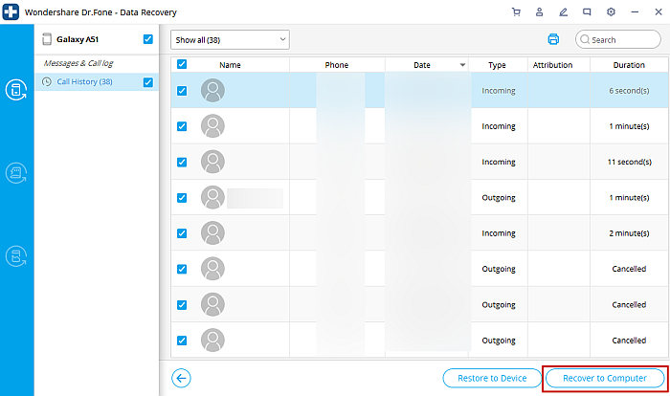Open the chat message icon

587,12
